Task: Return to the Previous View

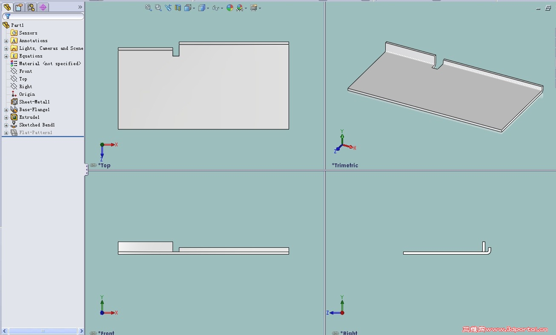Action: (168, 8)
